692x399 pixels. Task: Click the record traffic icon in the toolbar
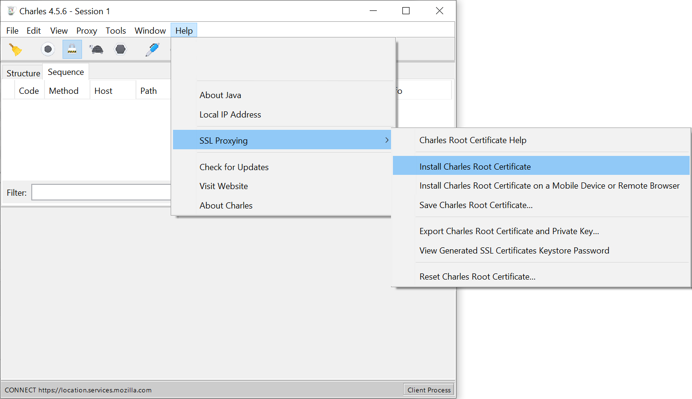(x=47, y=49)
